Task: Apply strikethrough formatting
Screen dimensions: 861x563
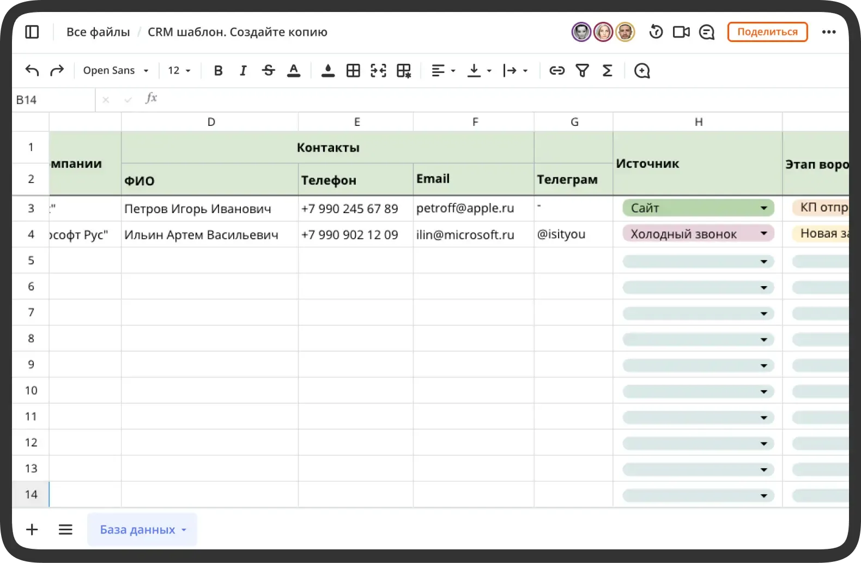Action: (268, 70)
